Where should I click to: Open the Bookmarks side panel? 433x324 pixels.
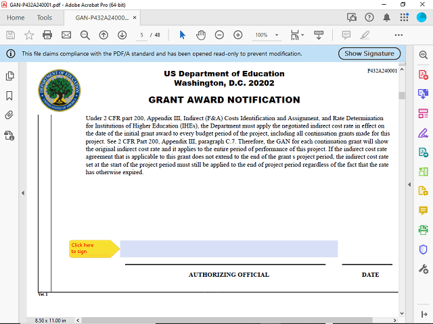9,96
